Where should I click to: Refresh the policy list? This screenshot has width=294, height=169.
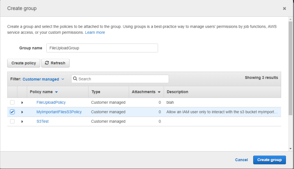pos(55,63)
